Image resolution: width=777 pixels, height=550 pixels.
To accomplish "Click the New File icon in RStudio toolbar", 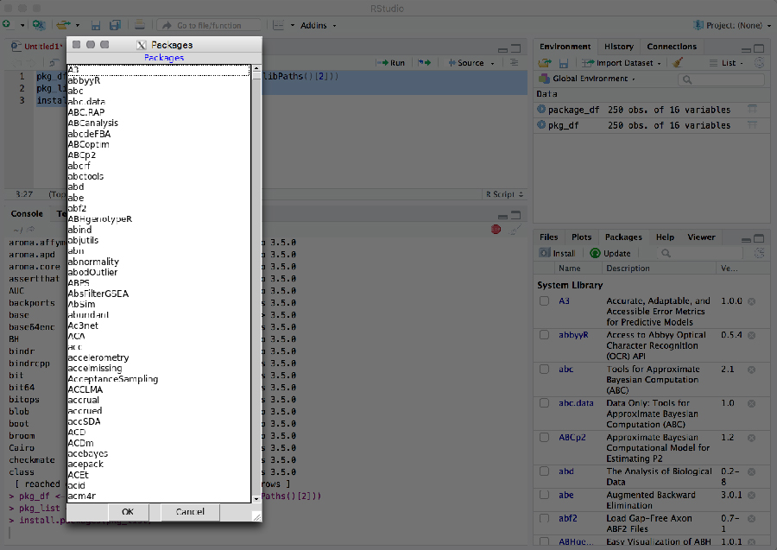I will [6, 25].
